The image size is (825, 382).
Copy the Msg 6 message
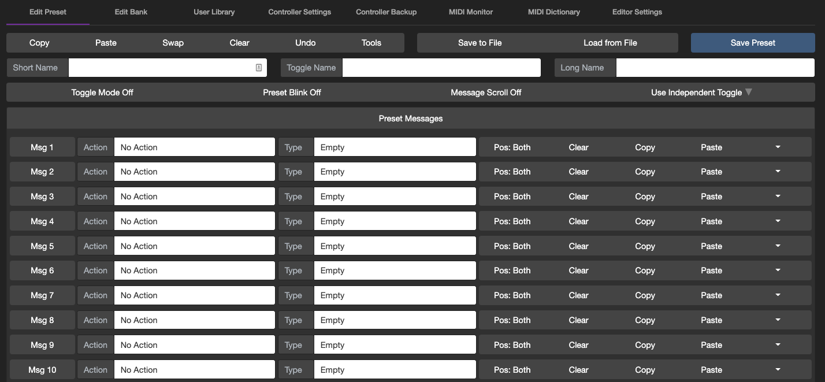click(x=645, y=270)
